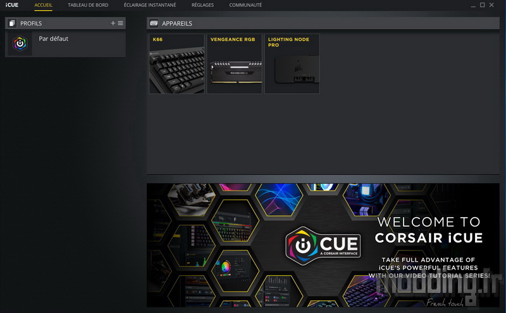This screenshot has width=506, height=313.
Task: Click the APPAREILS header label
Action: click(x=177, y=23)
